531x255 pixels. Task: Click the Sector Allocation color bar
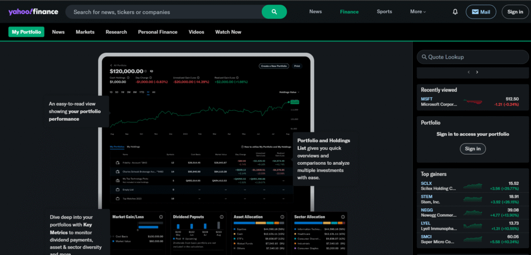319,223
